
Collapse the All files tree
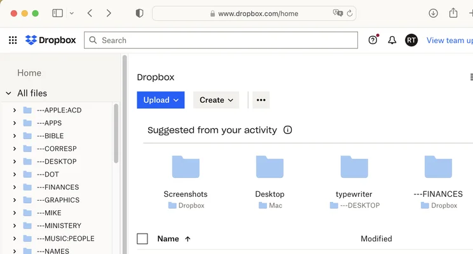tap(8, 93)
